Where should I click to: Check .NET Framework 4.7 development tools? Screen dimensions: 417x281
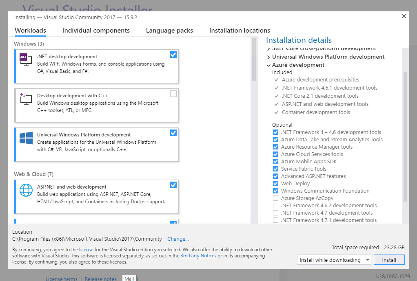coord(276,213)
